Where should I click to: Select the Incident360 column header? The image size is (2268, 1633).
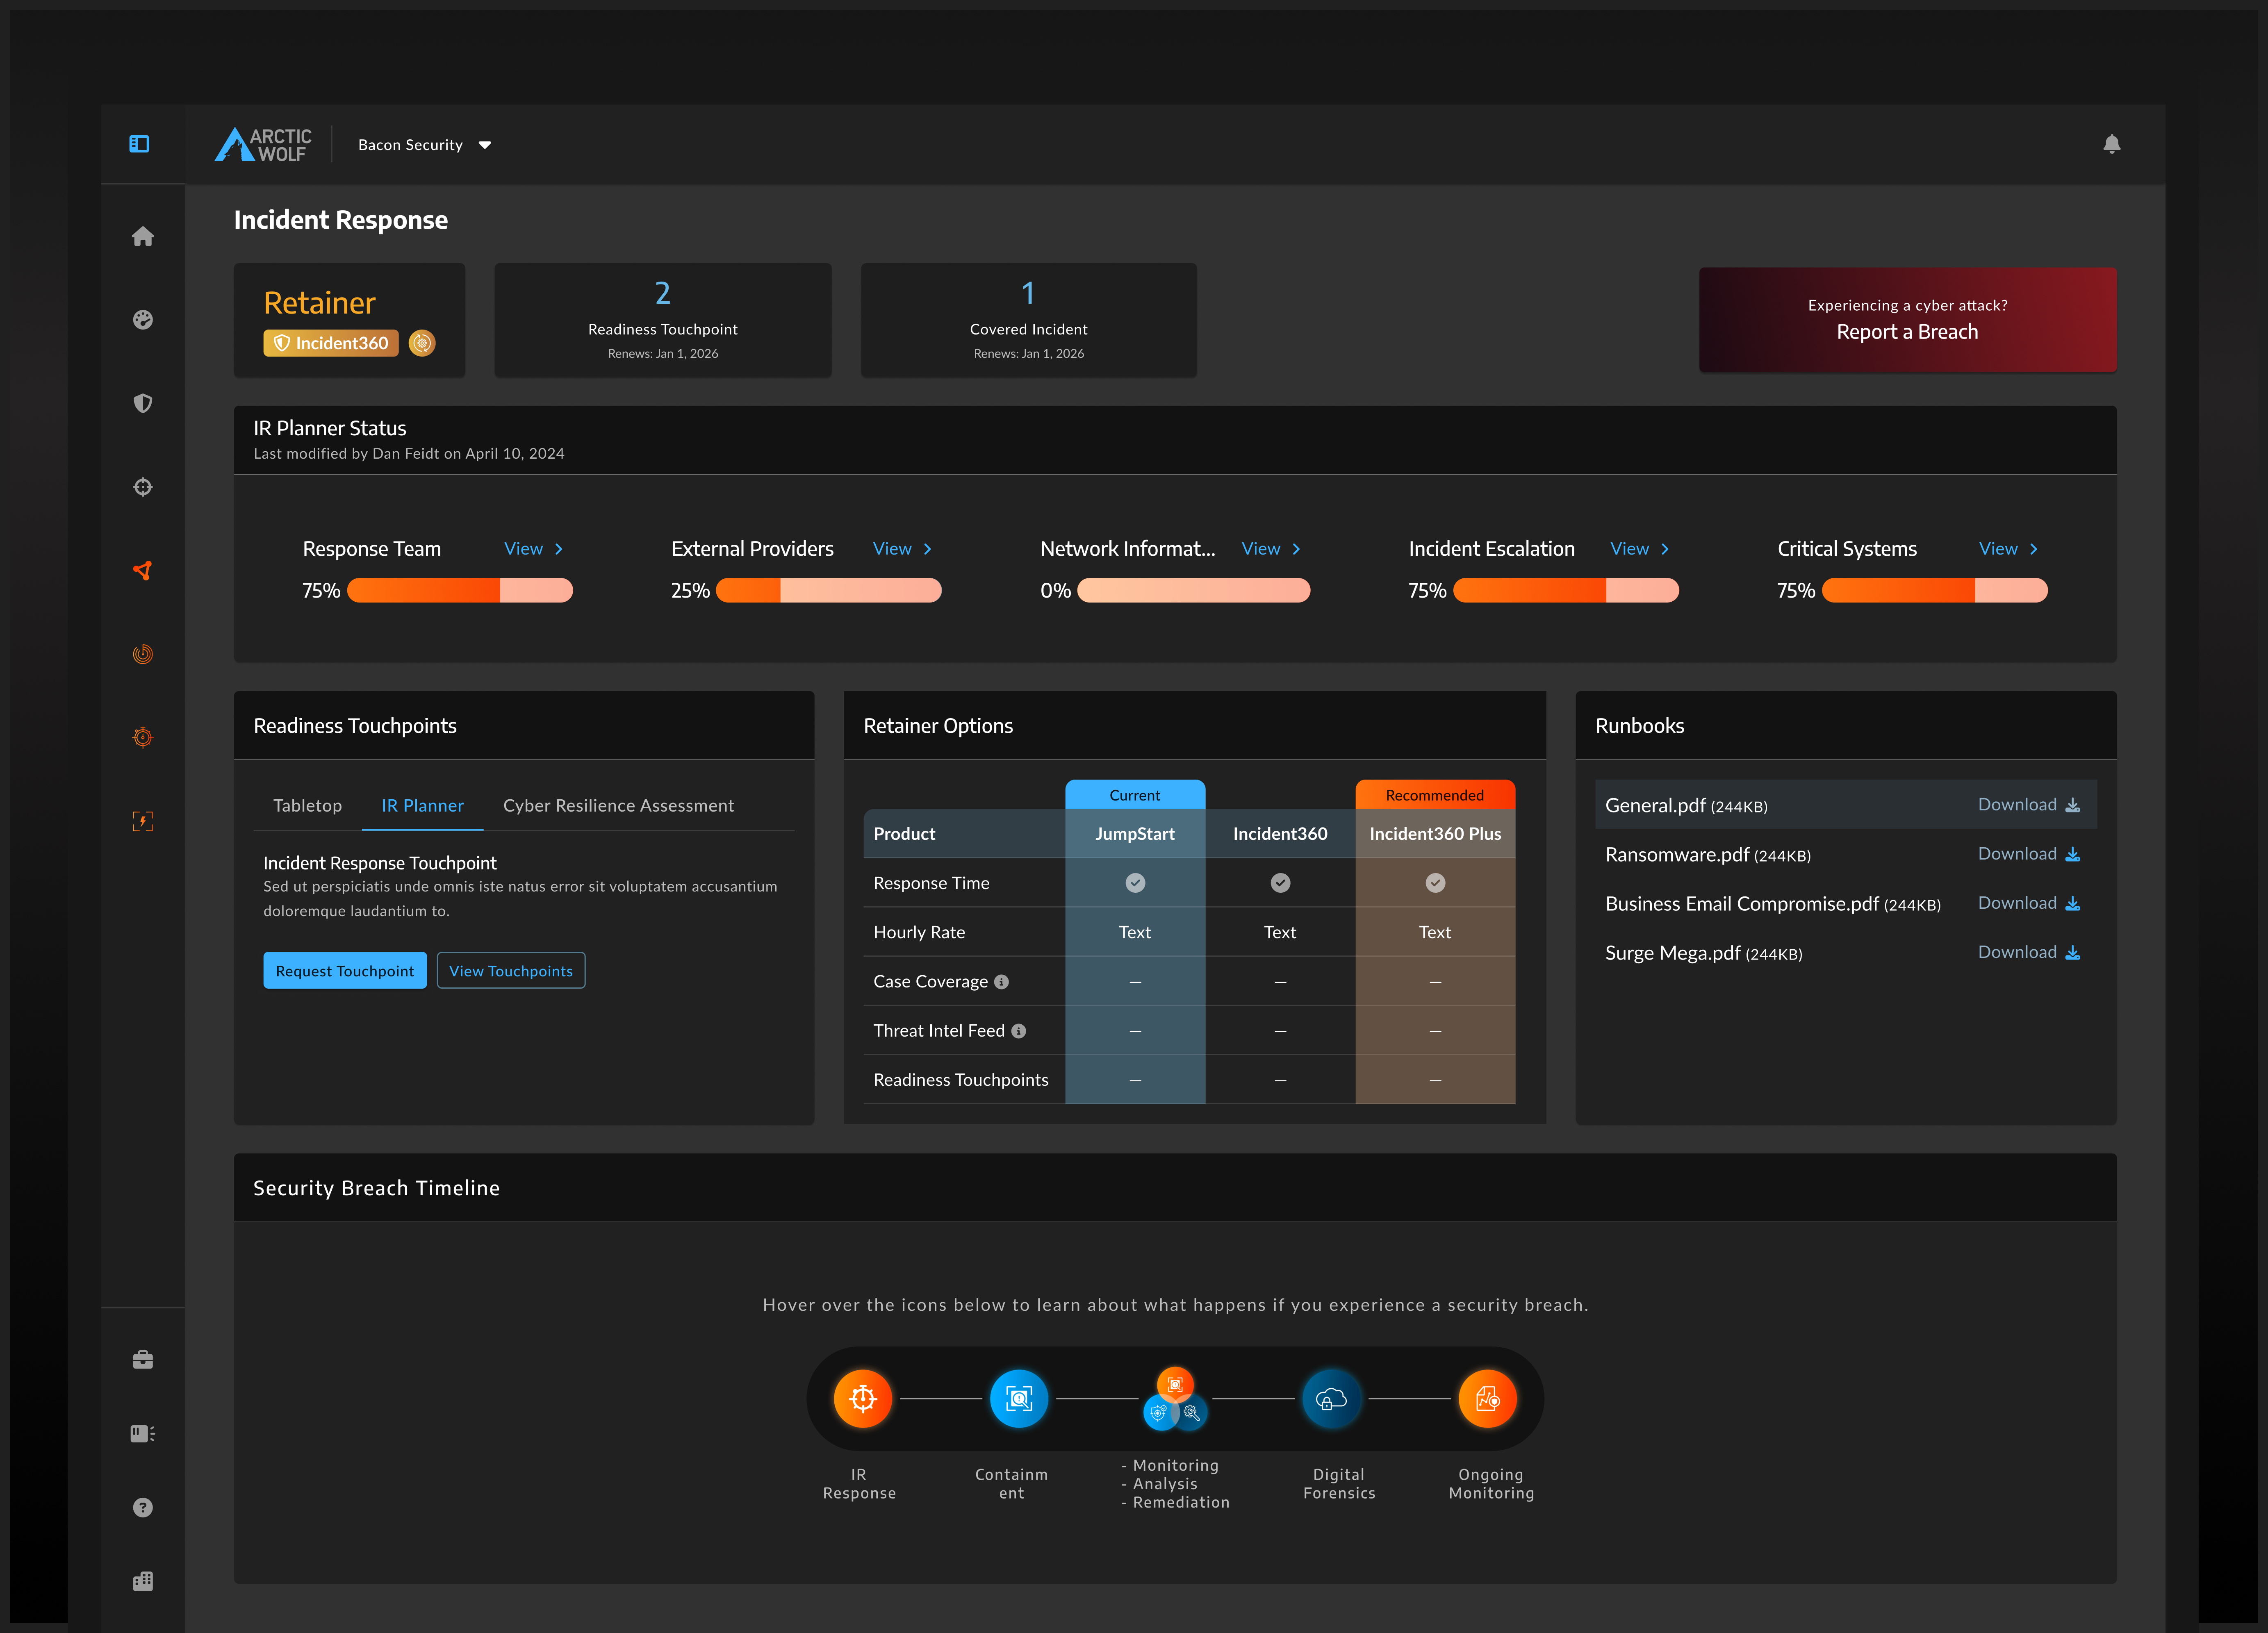click(1280, 834)
